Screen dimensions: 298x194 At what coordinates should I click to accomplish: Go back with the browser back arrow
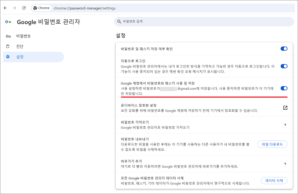click(5, 8)
